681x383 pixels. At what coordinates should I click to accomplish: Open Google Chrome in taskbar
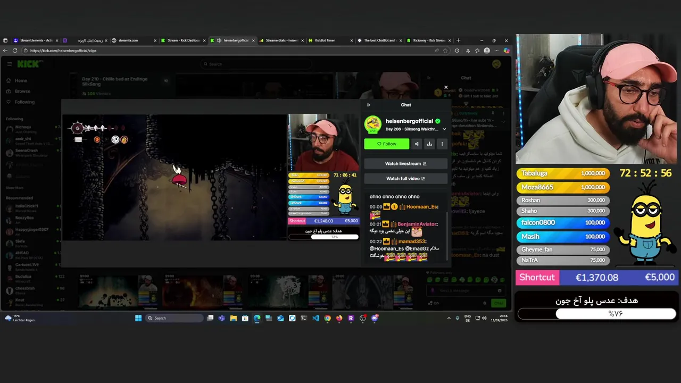[x=327, y=318]
